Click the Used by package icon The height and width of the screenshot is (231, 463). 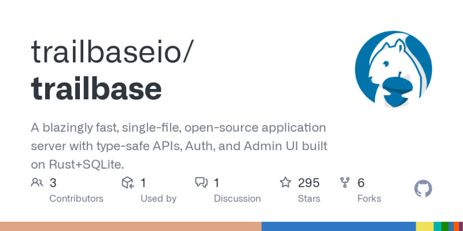[128, 183]
